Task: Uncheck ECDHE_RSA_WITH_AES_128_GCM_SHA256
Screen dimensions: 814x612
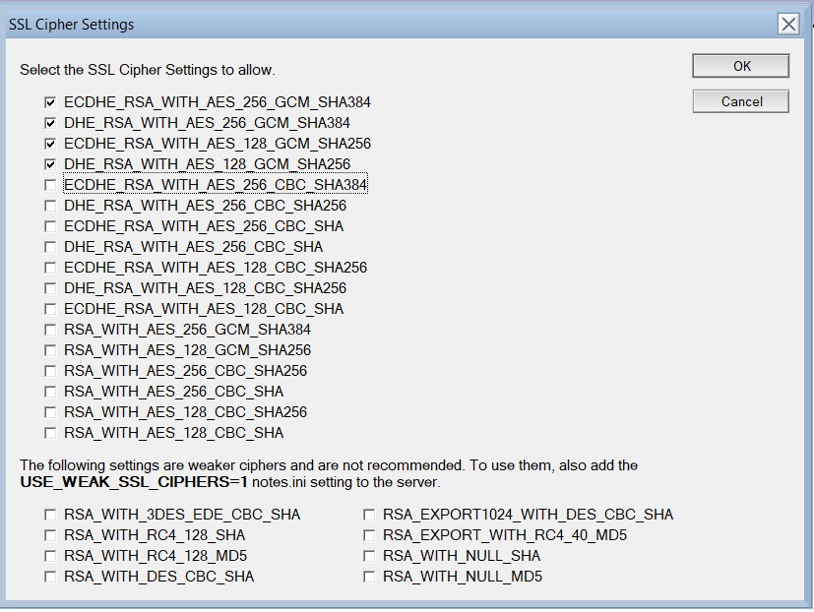Action: [50, 144]
